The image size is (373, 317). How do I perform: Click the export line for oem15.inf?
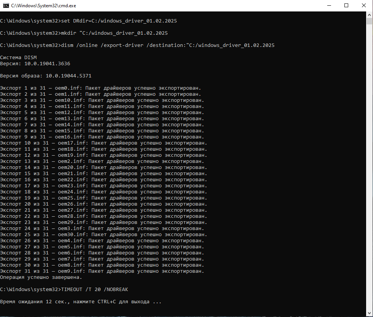coord(102,131)
